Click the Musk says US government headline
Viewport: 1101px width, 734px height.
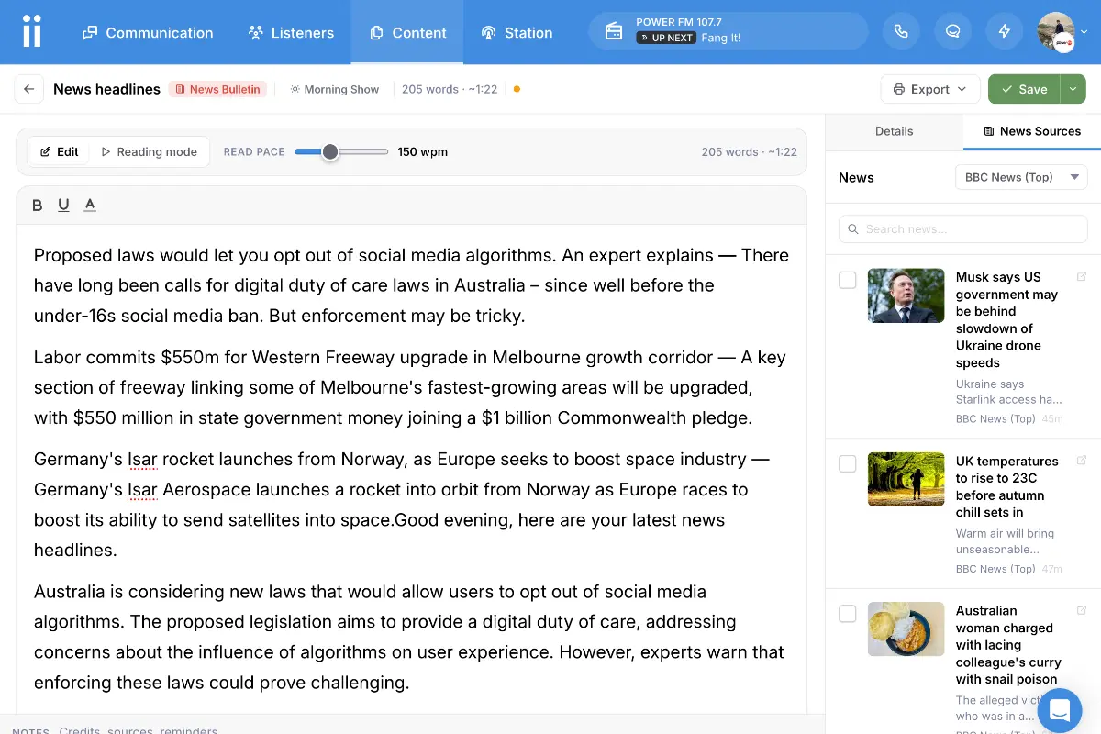point(1007,320)
